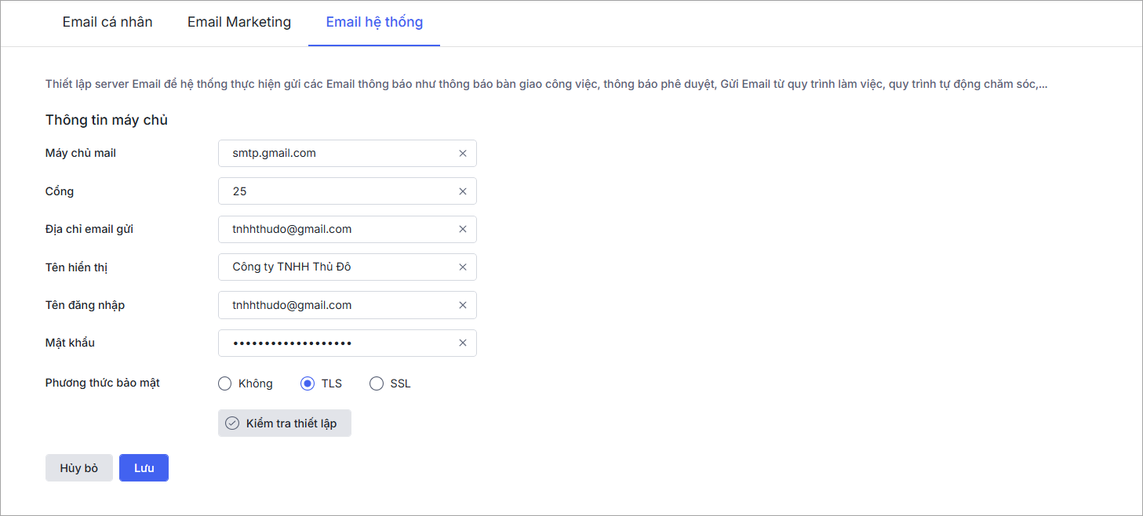1143x516 pixels.
Task: Choose the SSL security method
Action: click(377, 383)
